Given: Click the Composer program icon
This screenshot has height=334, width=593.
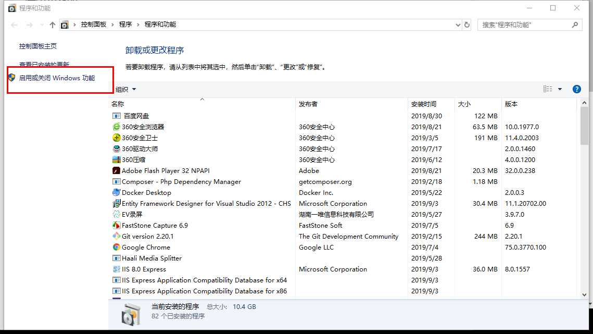Looking at the screenshot, I should click(x=117, y=182).
